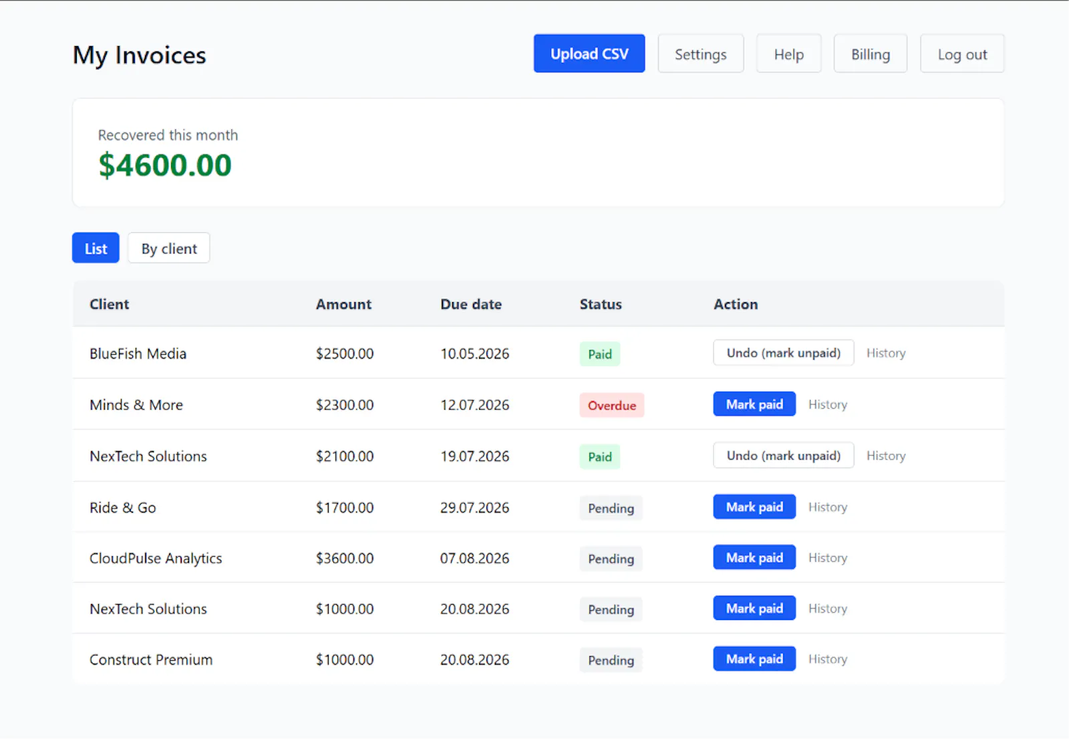The width and height of the screenshot is (1069, 739).
Task: Undo paid for NexTech Solutions $2100.00 invoice
Action: (x=783, y=456)
